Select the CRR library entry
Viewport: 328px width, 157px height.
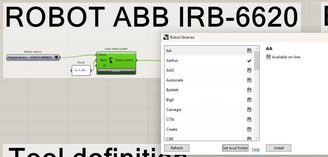(209, 137)
